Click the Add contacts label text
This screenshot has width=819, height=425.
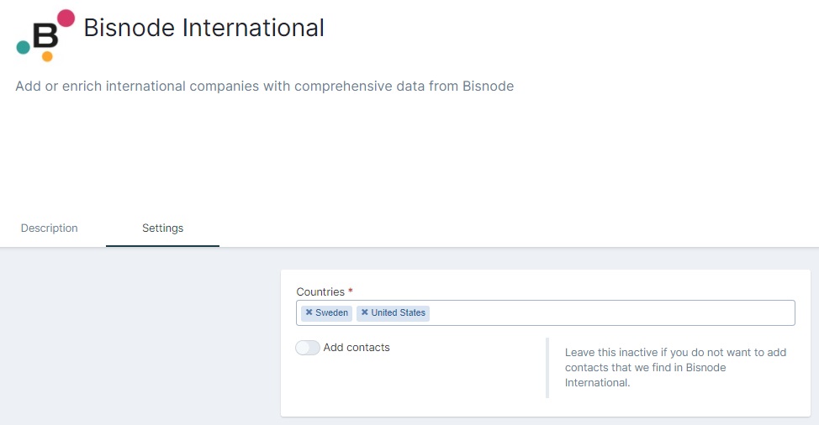tap(357, 348)
